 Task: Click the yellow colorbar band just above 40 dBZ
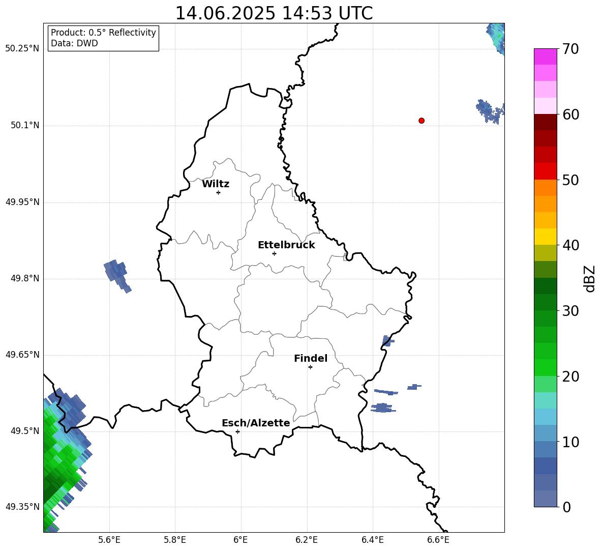coord(545,237)
